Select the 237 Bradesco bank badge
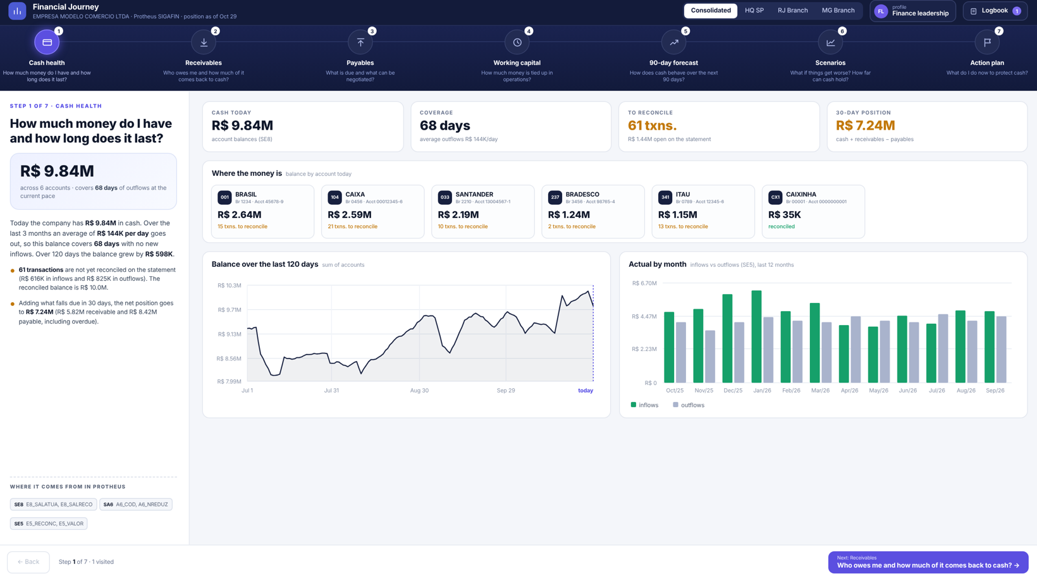Viewport: 1037px width, 576px height. click(555, 197)
